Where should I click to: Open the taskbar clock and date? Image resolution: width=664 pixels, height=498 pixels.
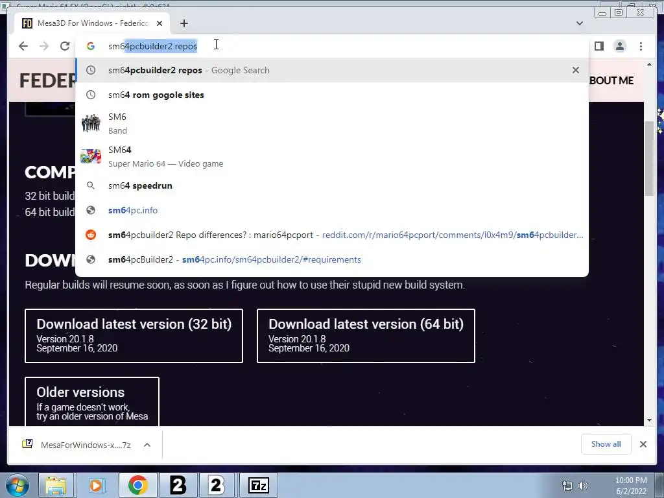[x=631, y=486]
